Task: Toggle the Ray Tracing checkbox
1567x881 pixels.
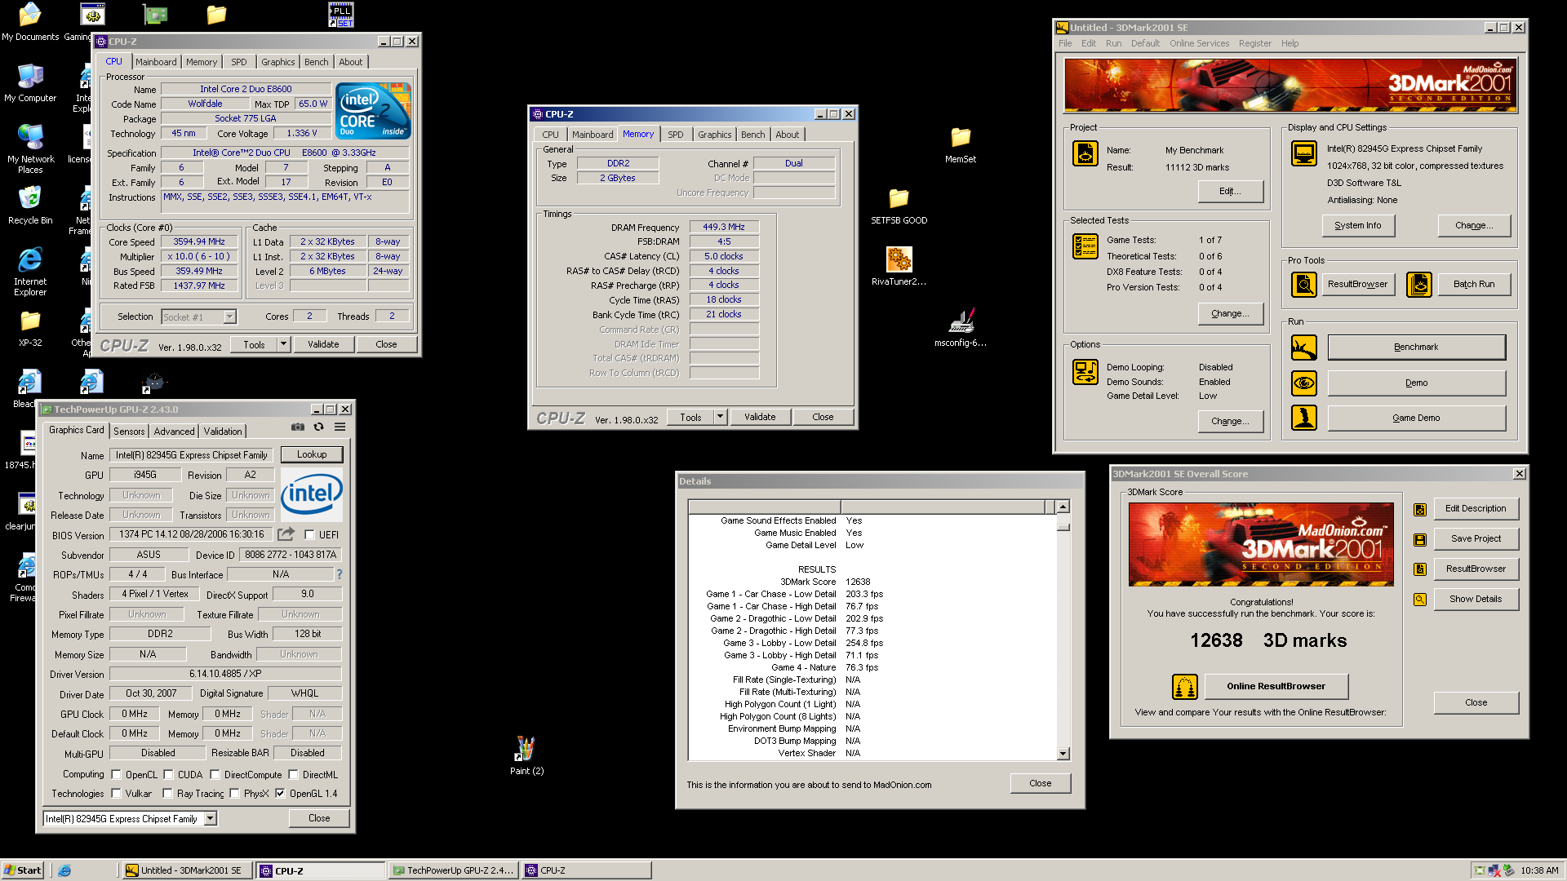Action: [167, 794]
